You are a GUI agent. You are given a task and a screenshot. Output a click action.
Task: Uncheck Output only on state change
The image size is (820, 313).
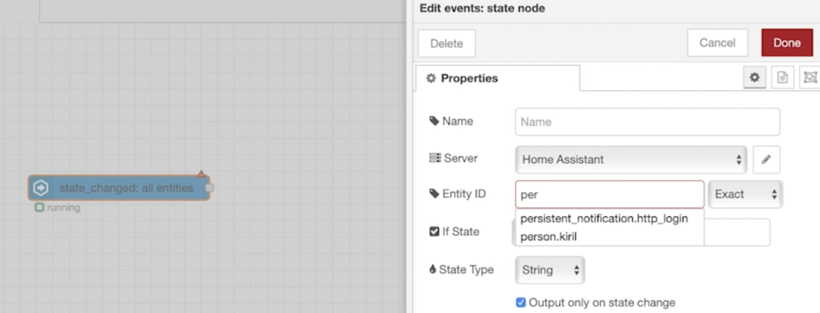521,302
